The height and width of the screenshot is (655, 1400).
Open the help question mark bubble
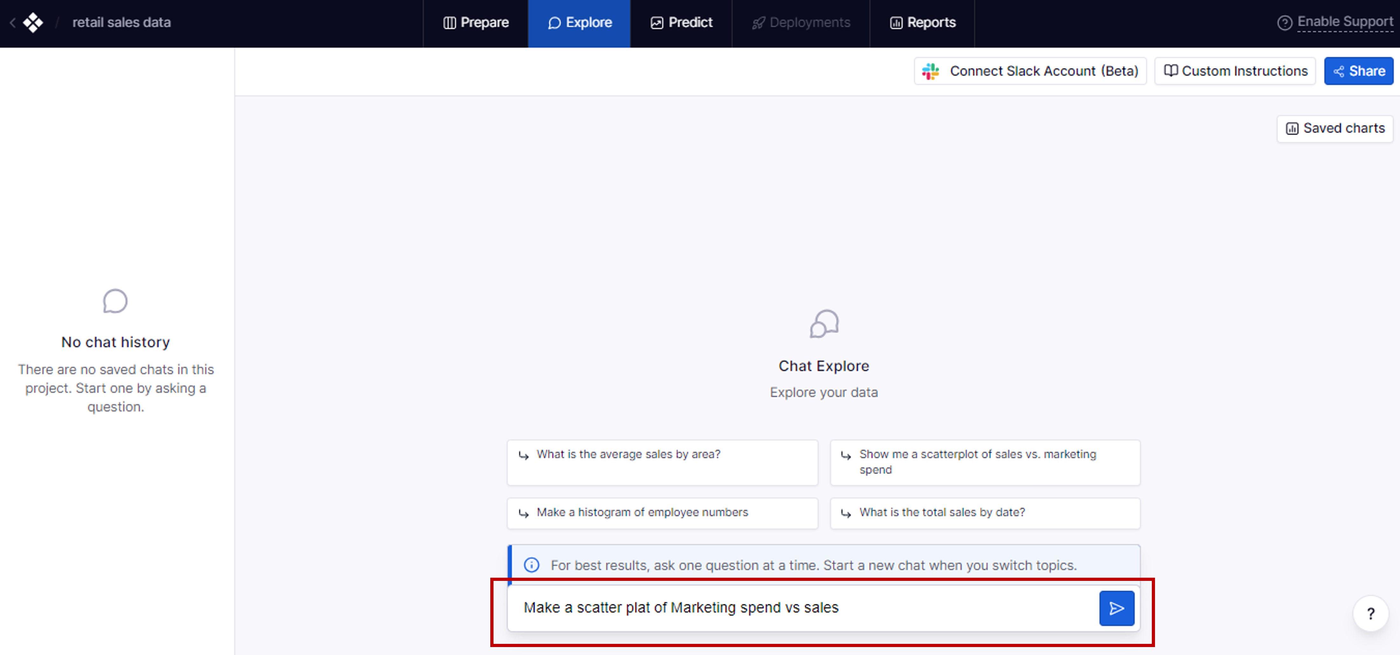click(1370, 613)
